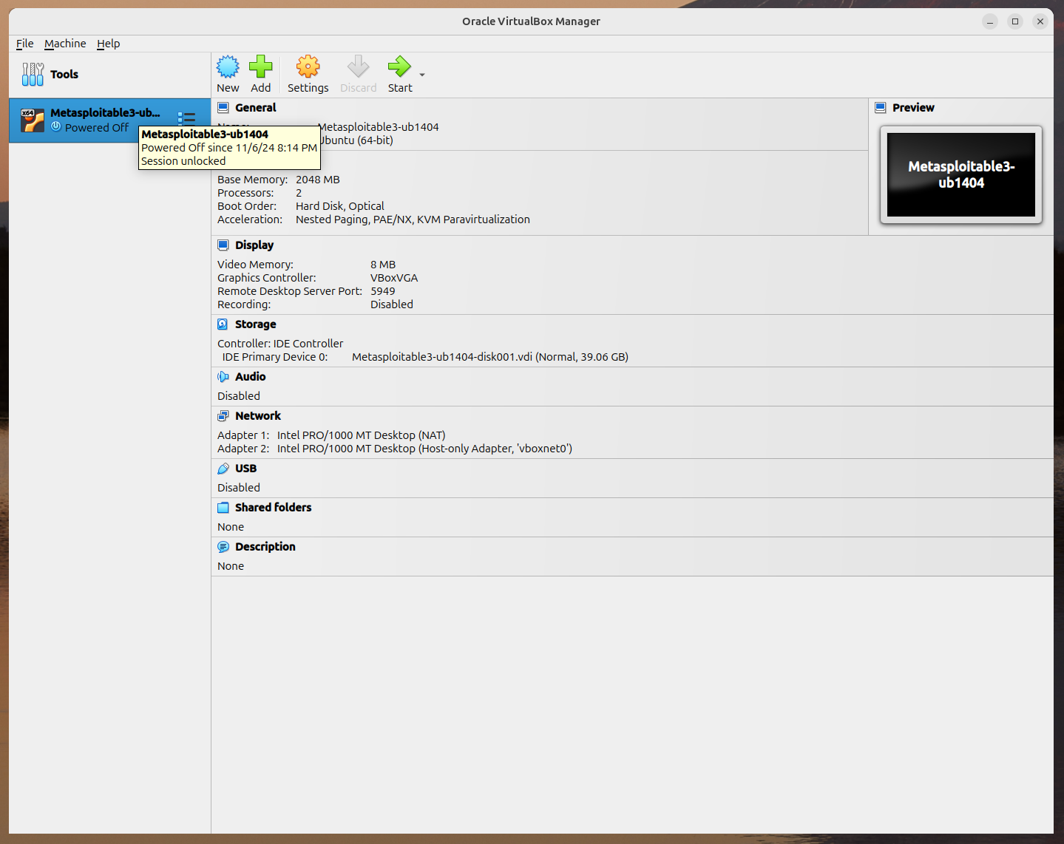Open the Audio settings heading link

(250, 376)
